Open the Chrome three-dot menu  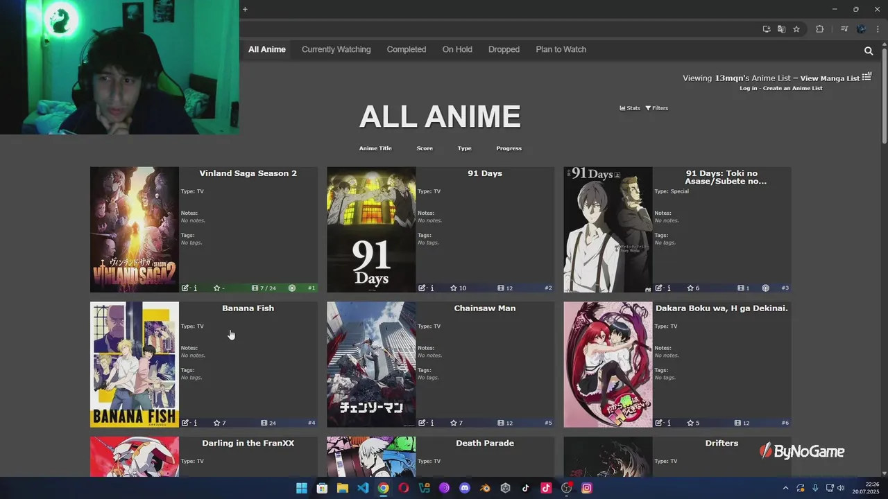(878, 29)
